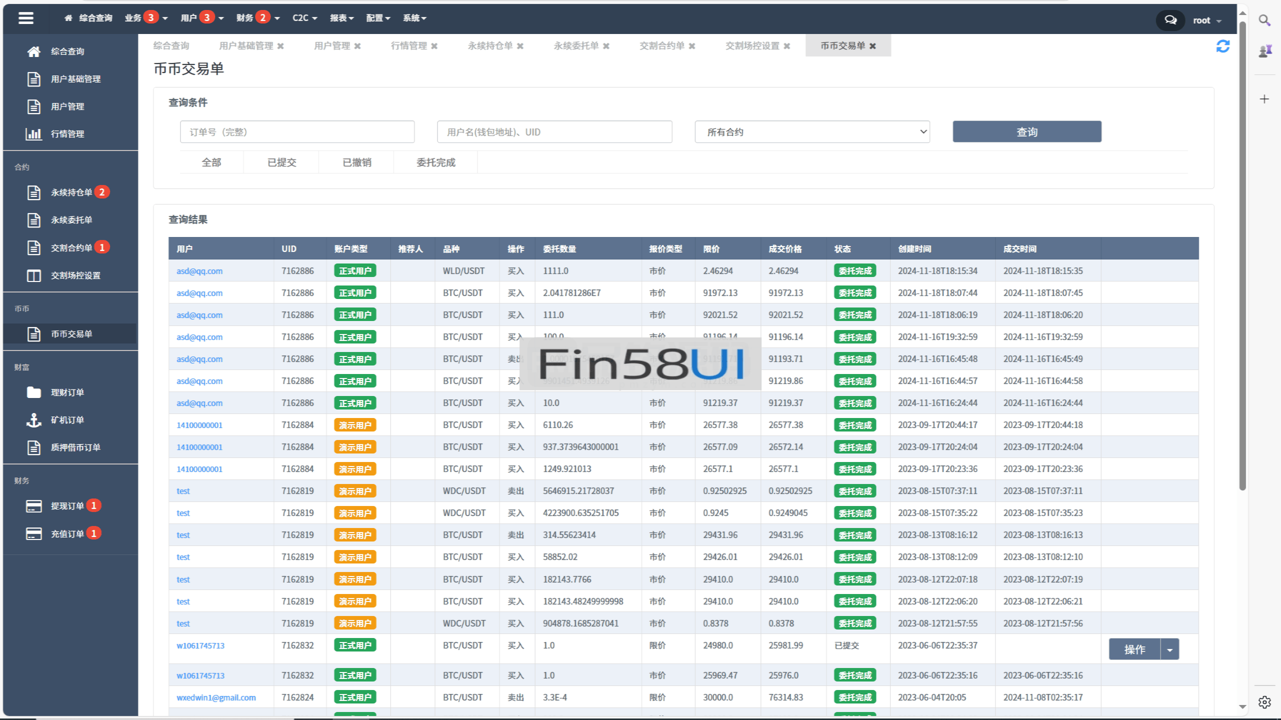Image resolution: width=1281 pixels, height=720 pixels.
Task: Open 理财订单 folder icon in sidebar
Action: (x=34, y=392)
